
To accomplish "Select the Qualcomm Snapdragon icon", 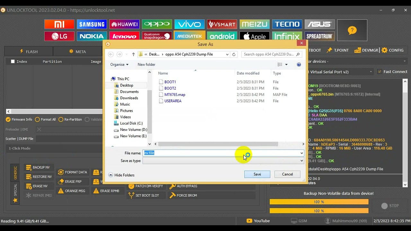I will point(157,36).
